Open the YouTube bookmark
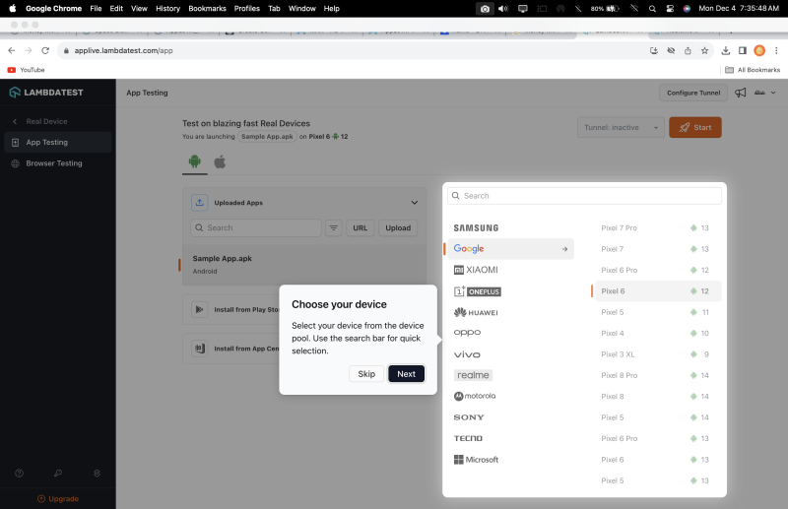 click(x=27, y=70)
